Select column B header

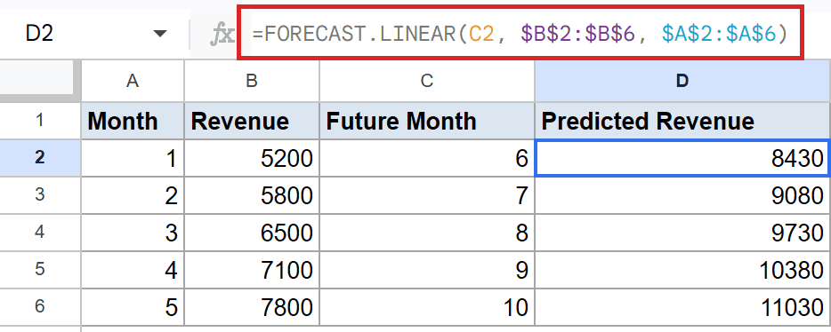(x=252, y=81)
